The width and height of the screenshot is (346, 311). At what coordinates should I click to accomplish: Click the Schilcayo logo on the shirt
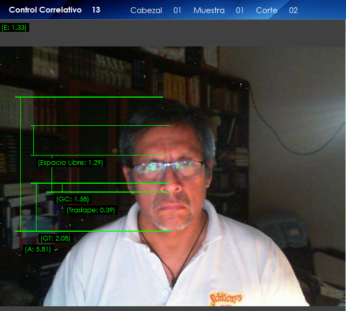tap(226, 298)
